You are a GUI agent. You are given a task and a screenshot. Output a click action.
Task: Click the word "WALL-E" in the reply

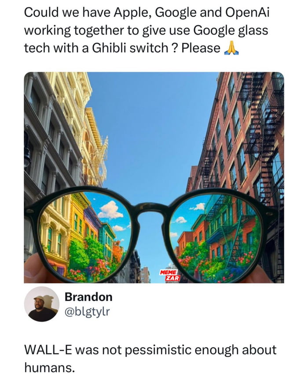point(48,350)
